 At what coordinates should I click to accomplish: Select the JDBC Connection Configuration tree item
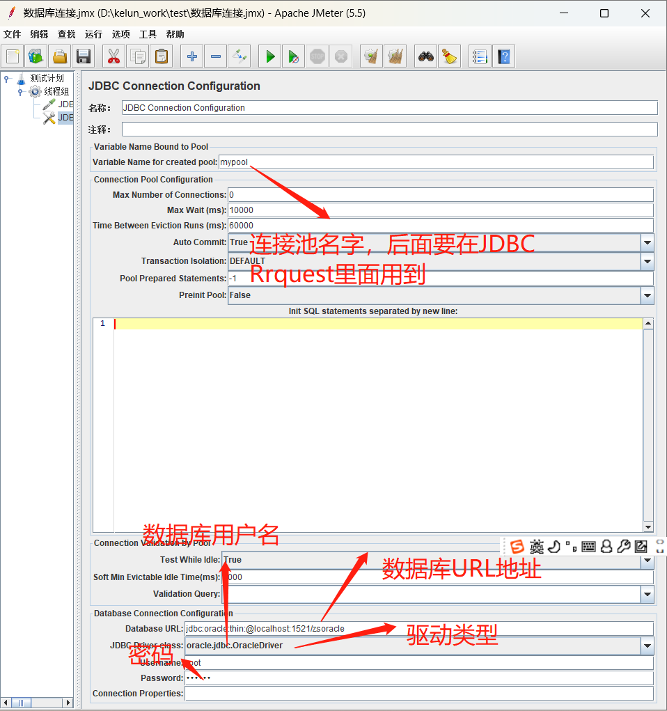(x=65, y=118)
